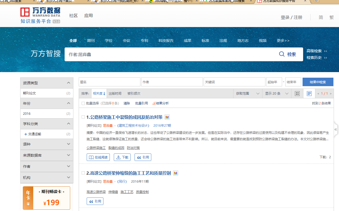
Task: Switch to the 专利 tab
Action: coord(144,41)
